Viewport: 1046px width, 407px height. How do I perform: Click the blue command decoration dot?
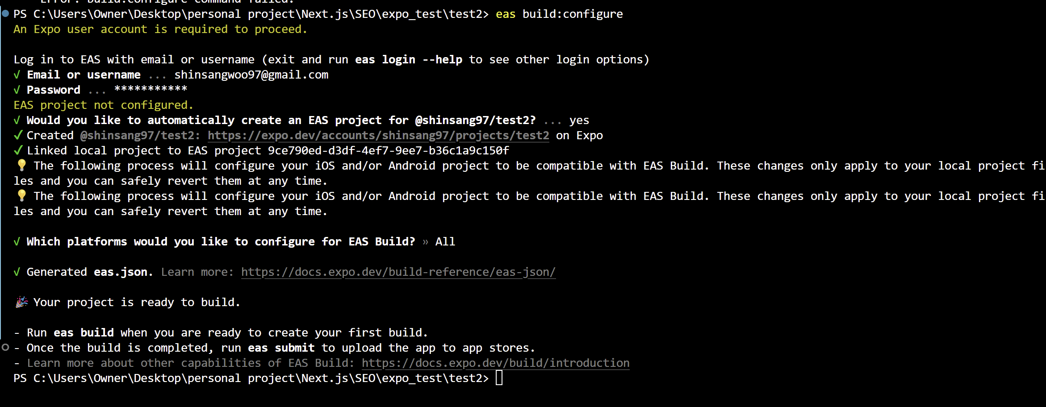5,13
